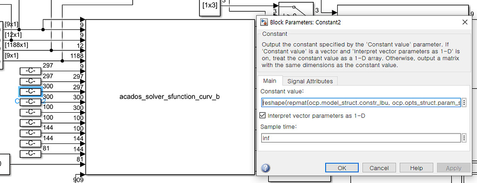Click the Cancel button
This screenshot has height=183, width=477.
click(x=379, y=168)
